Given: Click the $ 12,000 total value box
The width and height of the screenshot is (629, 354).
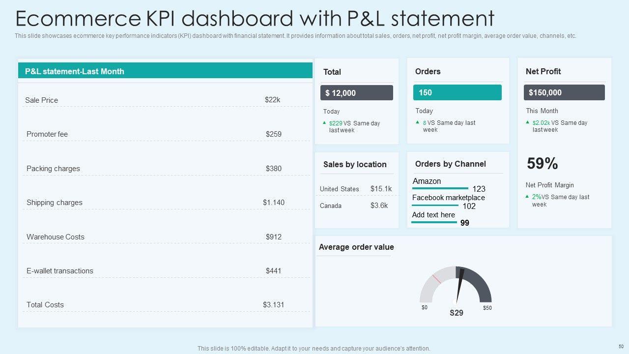Looking at the screenshot, I should [357, 93].
